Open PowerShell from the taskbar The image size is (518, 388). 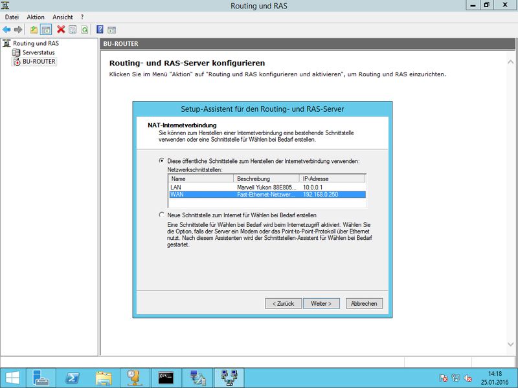click(73, 377)
